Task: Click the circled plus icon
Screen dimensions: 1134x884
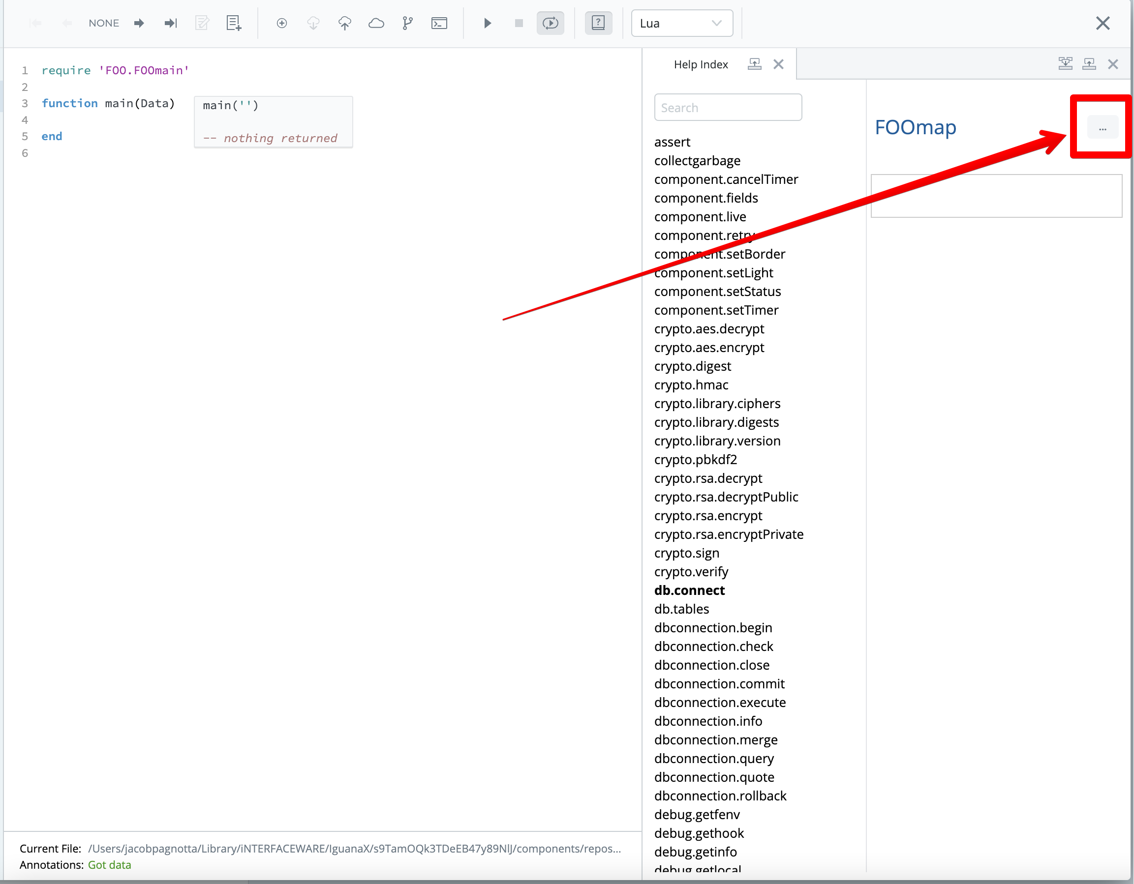Action: pyautogui.click(x=281, y=23)
